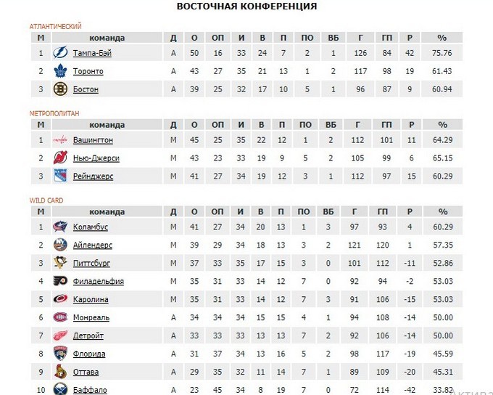Click the Toronto Maple Leafs logo
493x395 pixels.
60,71
